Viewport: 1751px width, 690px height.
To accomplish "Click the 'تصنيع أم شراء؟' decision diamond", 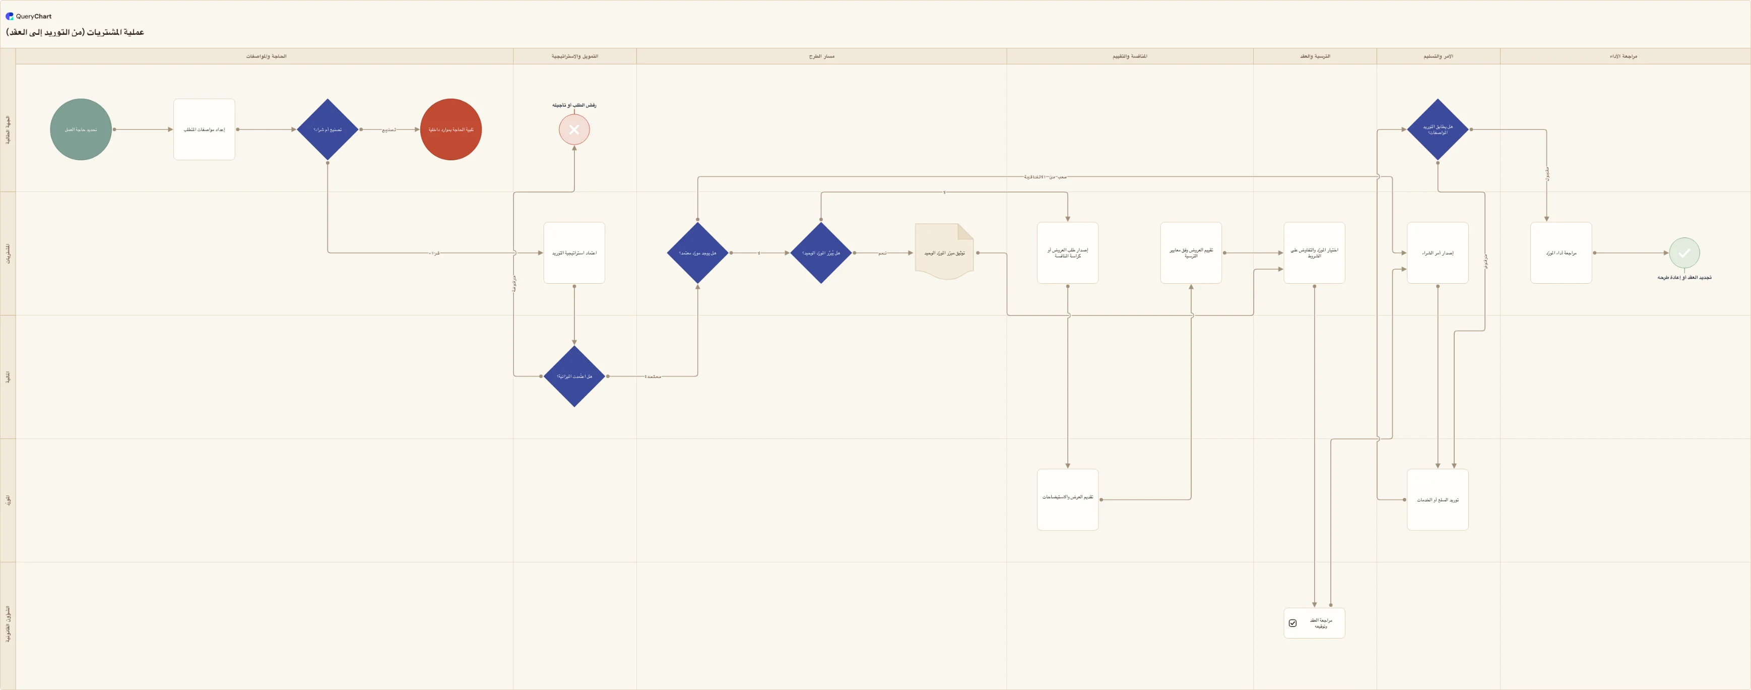I will point(328,129).
